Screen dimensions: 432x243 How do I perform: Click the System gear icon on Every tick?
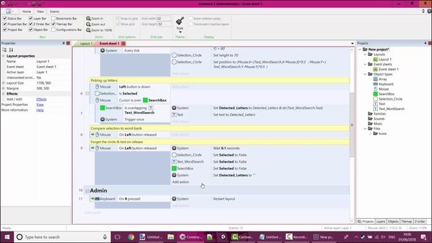tap(103, 51)
